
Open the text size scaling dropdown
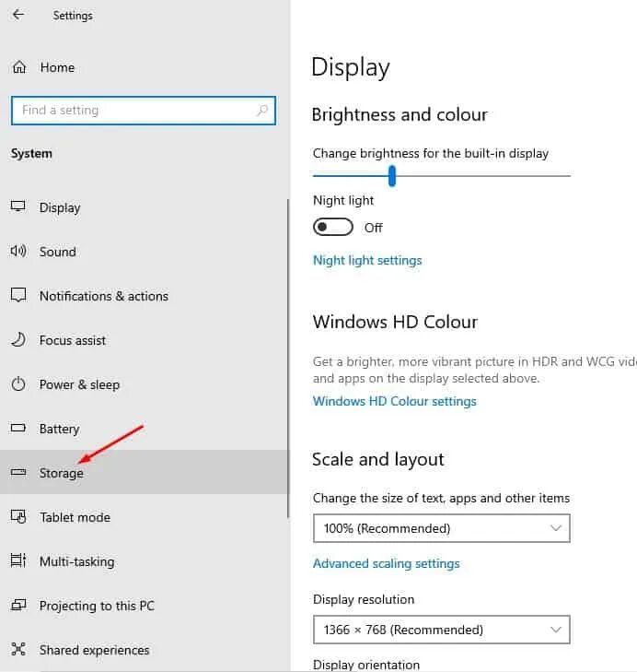[x=441, y=528]
